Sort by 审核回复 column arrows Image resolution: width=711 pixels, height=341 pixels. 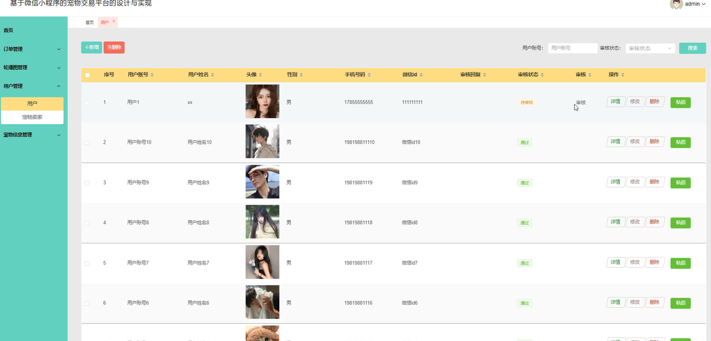(x=484, y=75)
